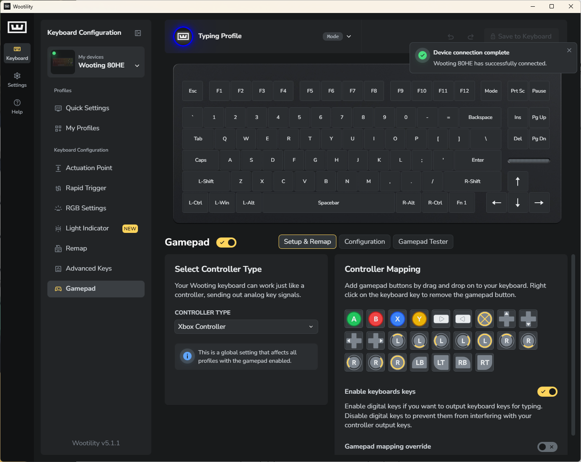
Task: Select the D-pad left icon
Action: (354, 341)
